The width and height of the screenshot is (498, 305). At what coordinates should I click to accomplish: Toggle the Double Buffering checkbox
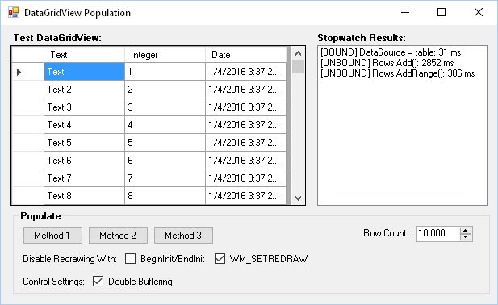pos(98,281)
